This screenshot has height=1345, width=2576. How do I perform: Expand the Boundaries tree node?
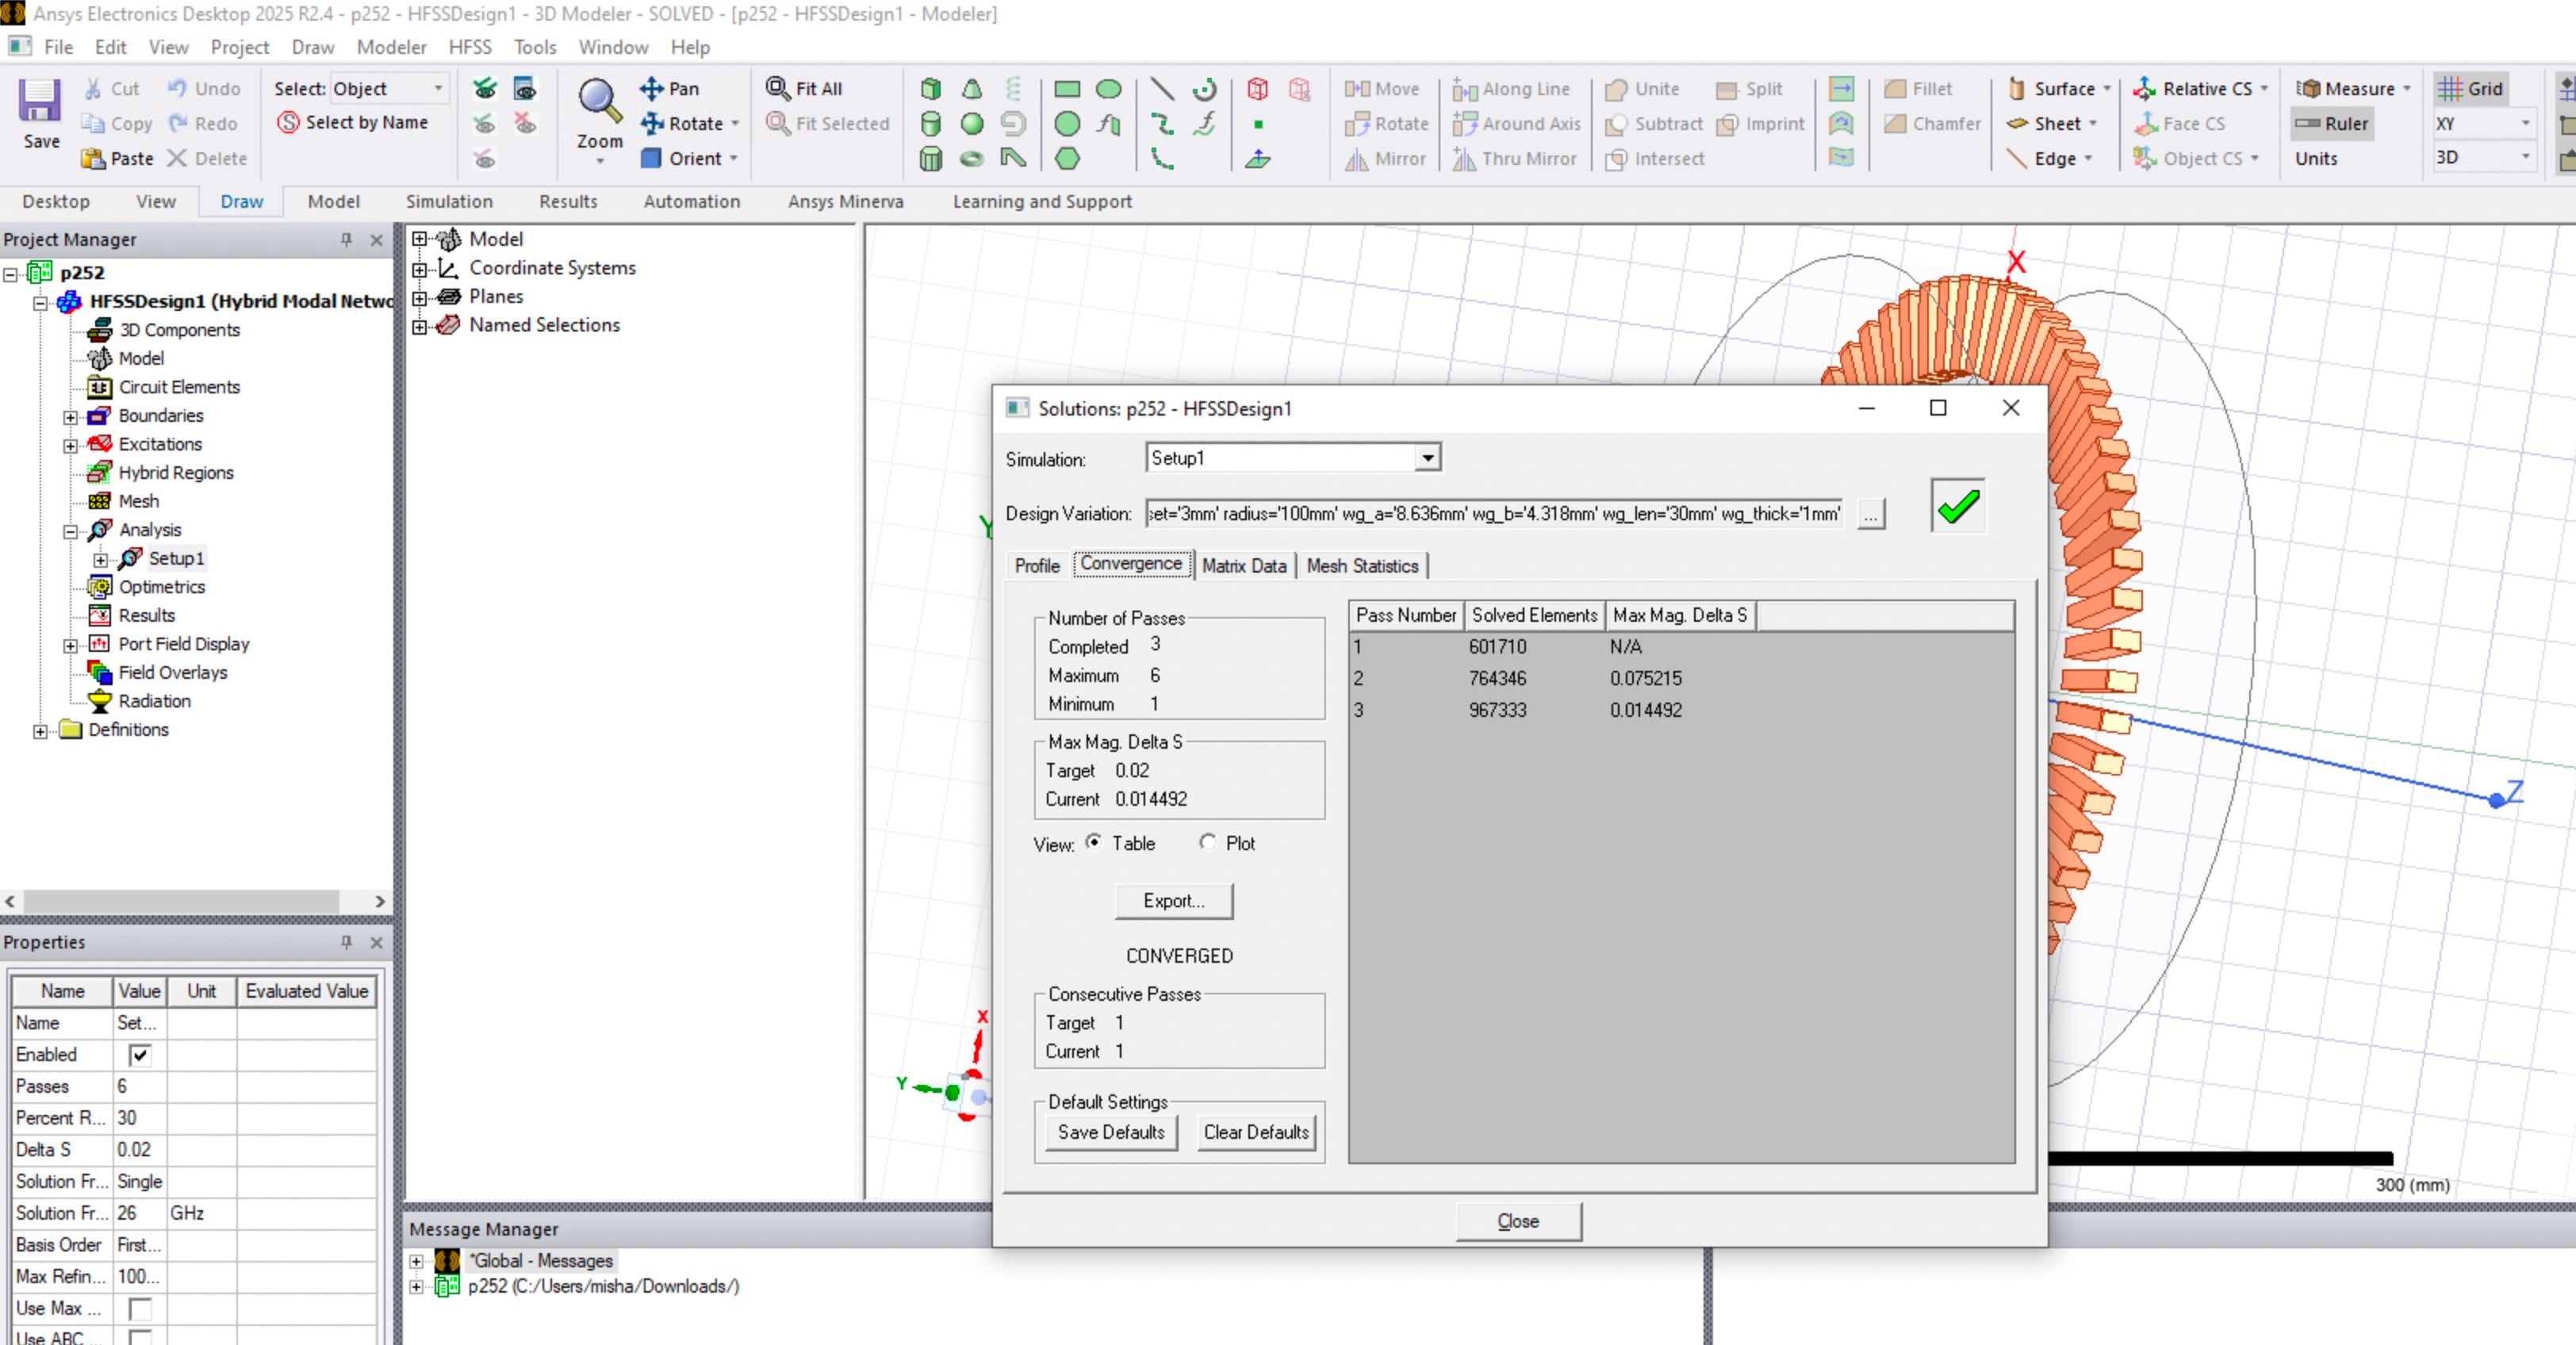pos(71,416)
